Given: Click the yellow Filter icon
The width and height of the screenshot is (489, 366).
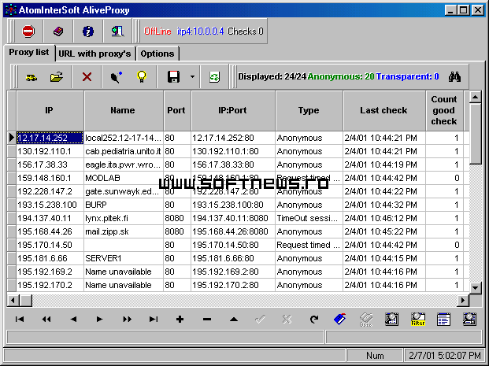Looking at the screenshot, I should click(x=418, y=320).
